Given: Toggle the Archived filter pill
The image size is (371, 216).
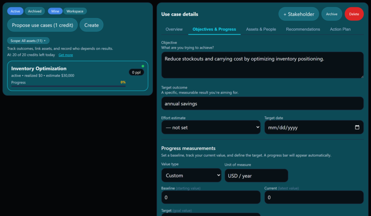Looking at the screenshot, I should click(x=34, y=11).
